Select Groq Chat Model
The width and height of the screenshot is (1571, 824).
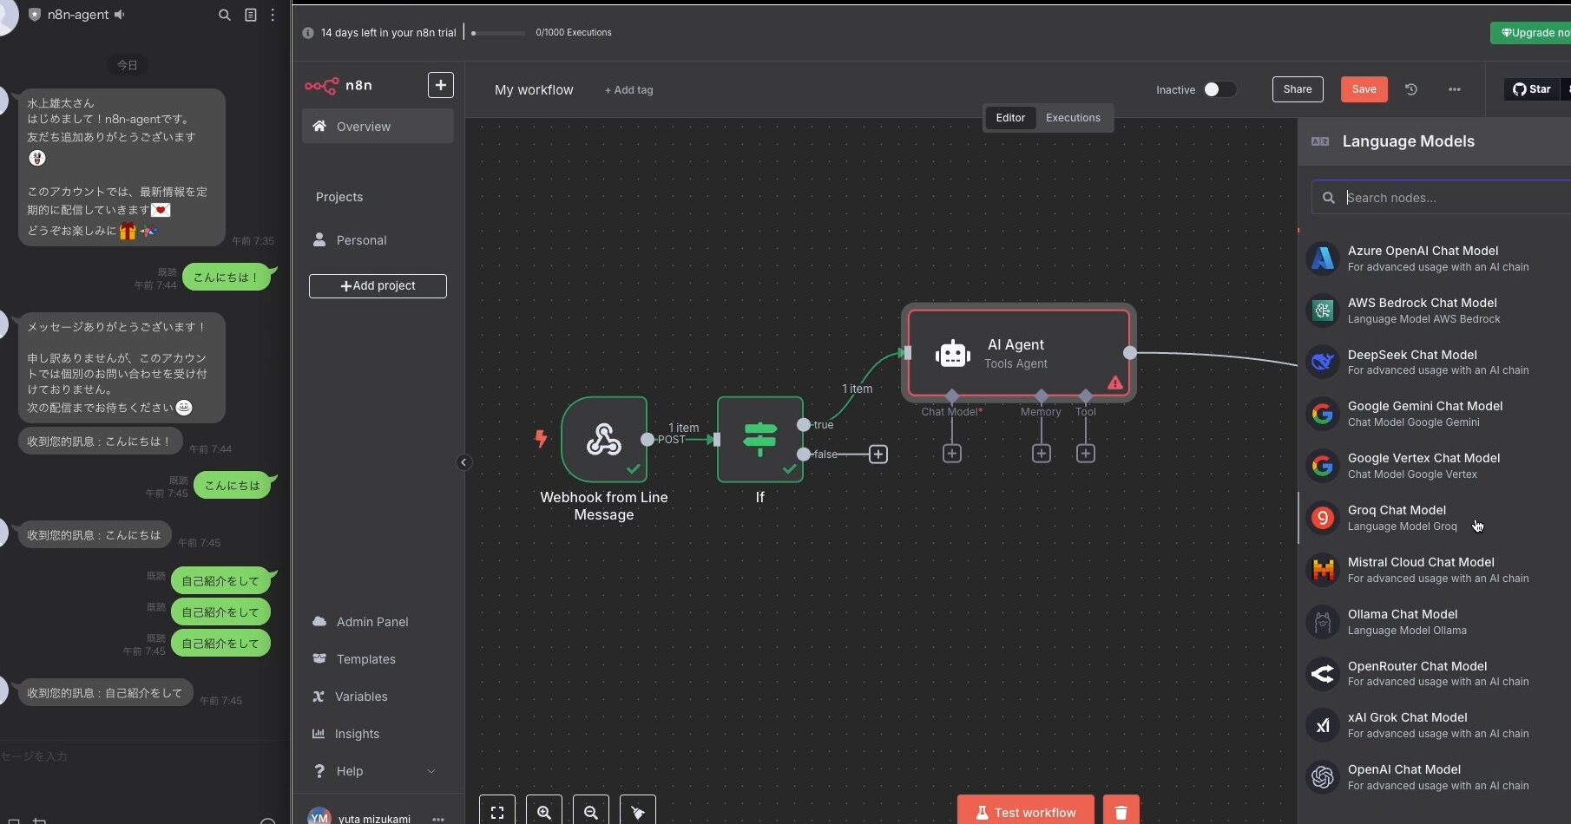pyautogui.click(x=1435, y=518)
